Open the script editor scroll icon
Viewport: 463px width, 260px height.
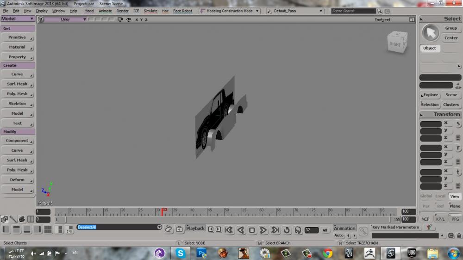(x=169, y=229)
